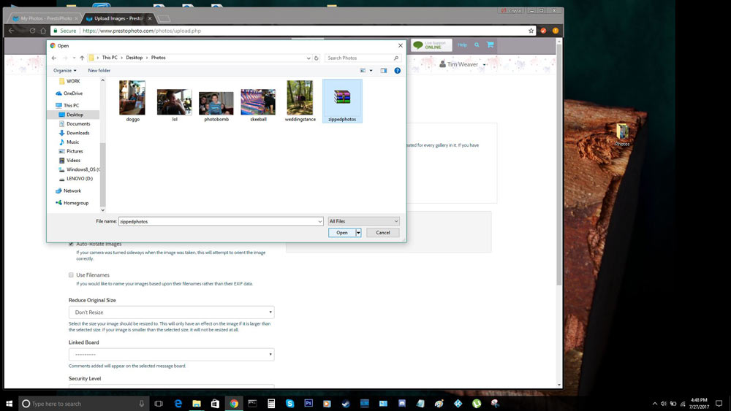Open PrestoPhoto site search icon
Screen dimensions: 731x411
(x=477, y=45)
